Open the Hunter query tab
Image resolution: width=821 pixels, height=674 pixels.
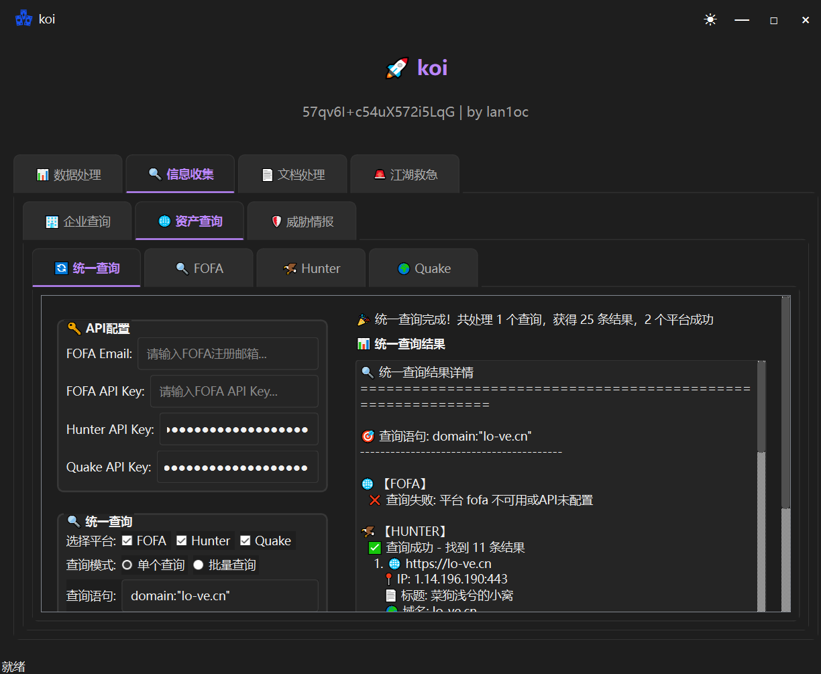(311, 268)
